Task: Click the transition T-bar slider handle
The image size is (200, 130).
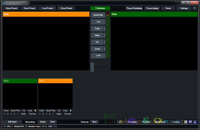Action: [92, 67]
